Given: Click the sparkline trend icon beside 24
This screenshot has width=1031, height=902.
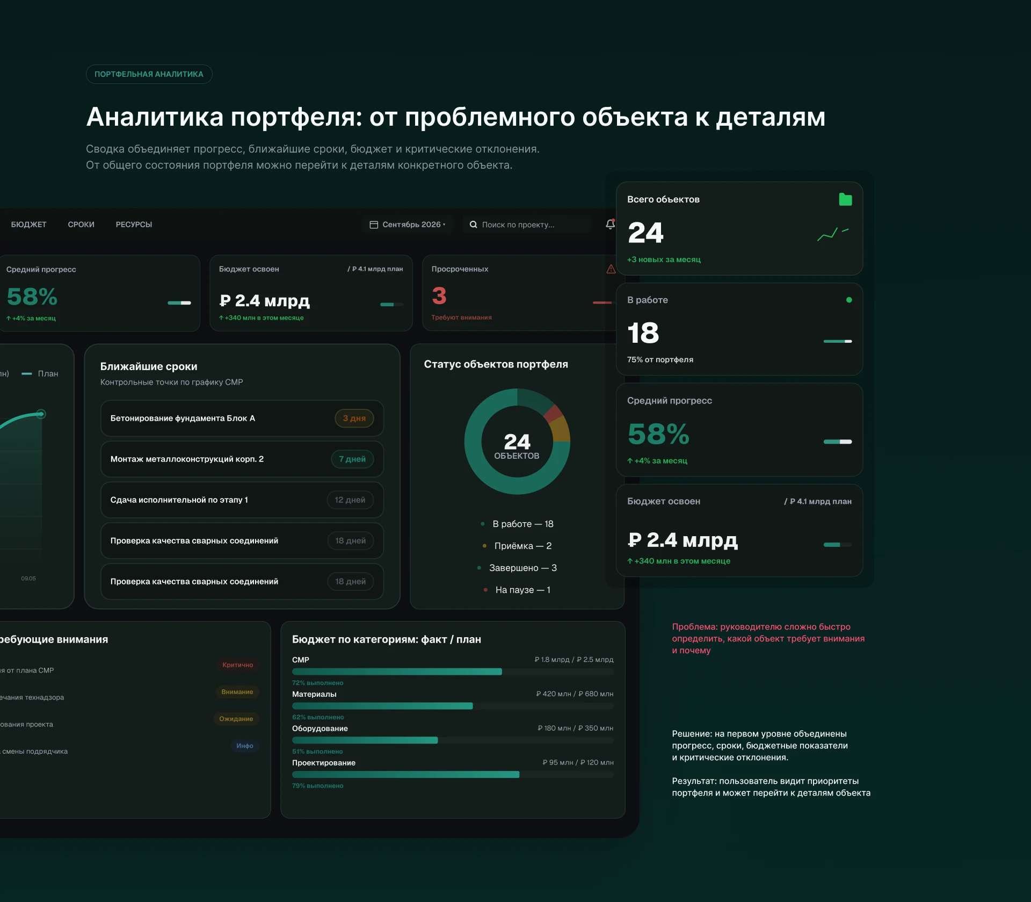Looking at the screenshot, I should pyautogui.click(x=833, y=234).
